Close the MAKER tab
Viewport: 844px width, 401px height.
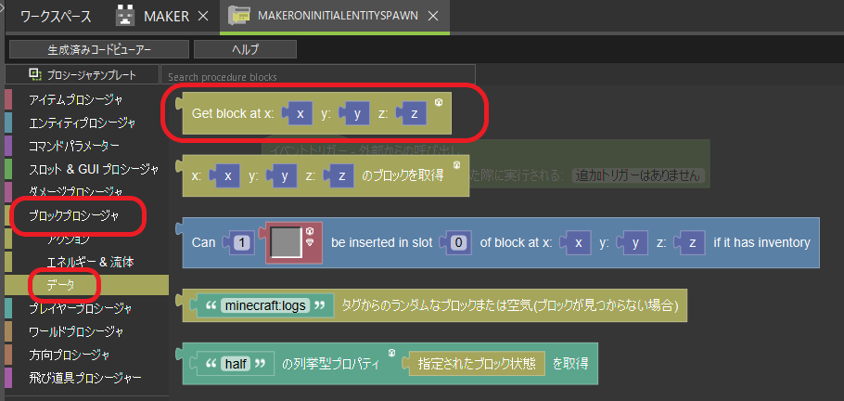tap(206, 17)
